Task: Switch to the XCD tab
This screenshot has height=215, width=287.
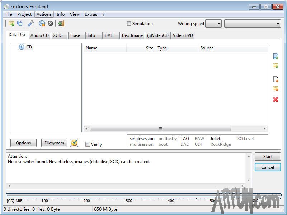Action: click(59, 35)
